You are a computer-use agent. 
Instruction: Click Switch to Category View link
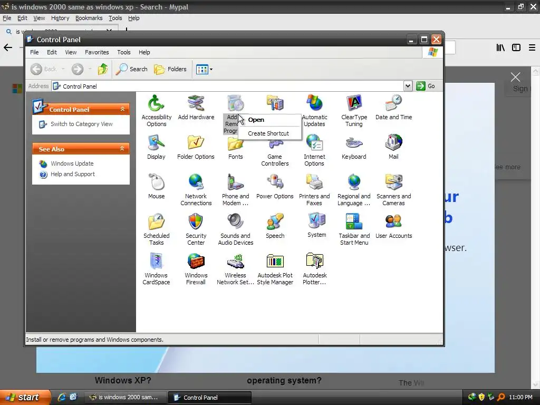(x=81, y=124)
